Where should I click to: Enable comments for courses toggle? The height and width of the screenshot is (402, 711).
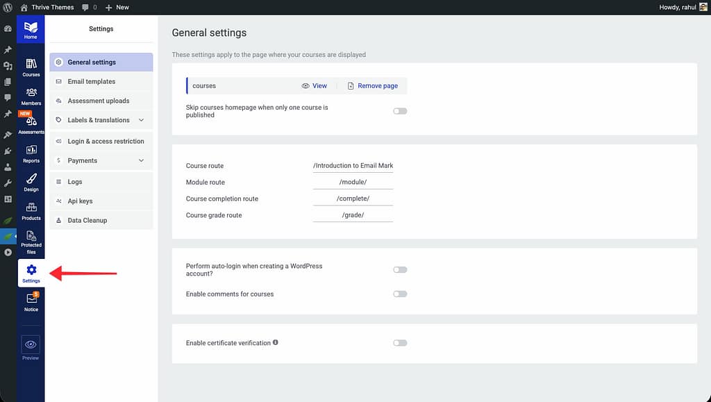pos(400,294)
